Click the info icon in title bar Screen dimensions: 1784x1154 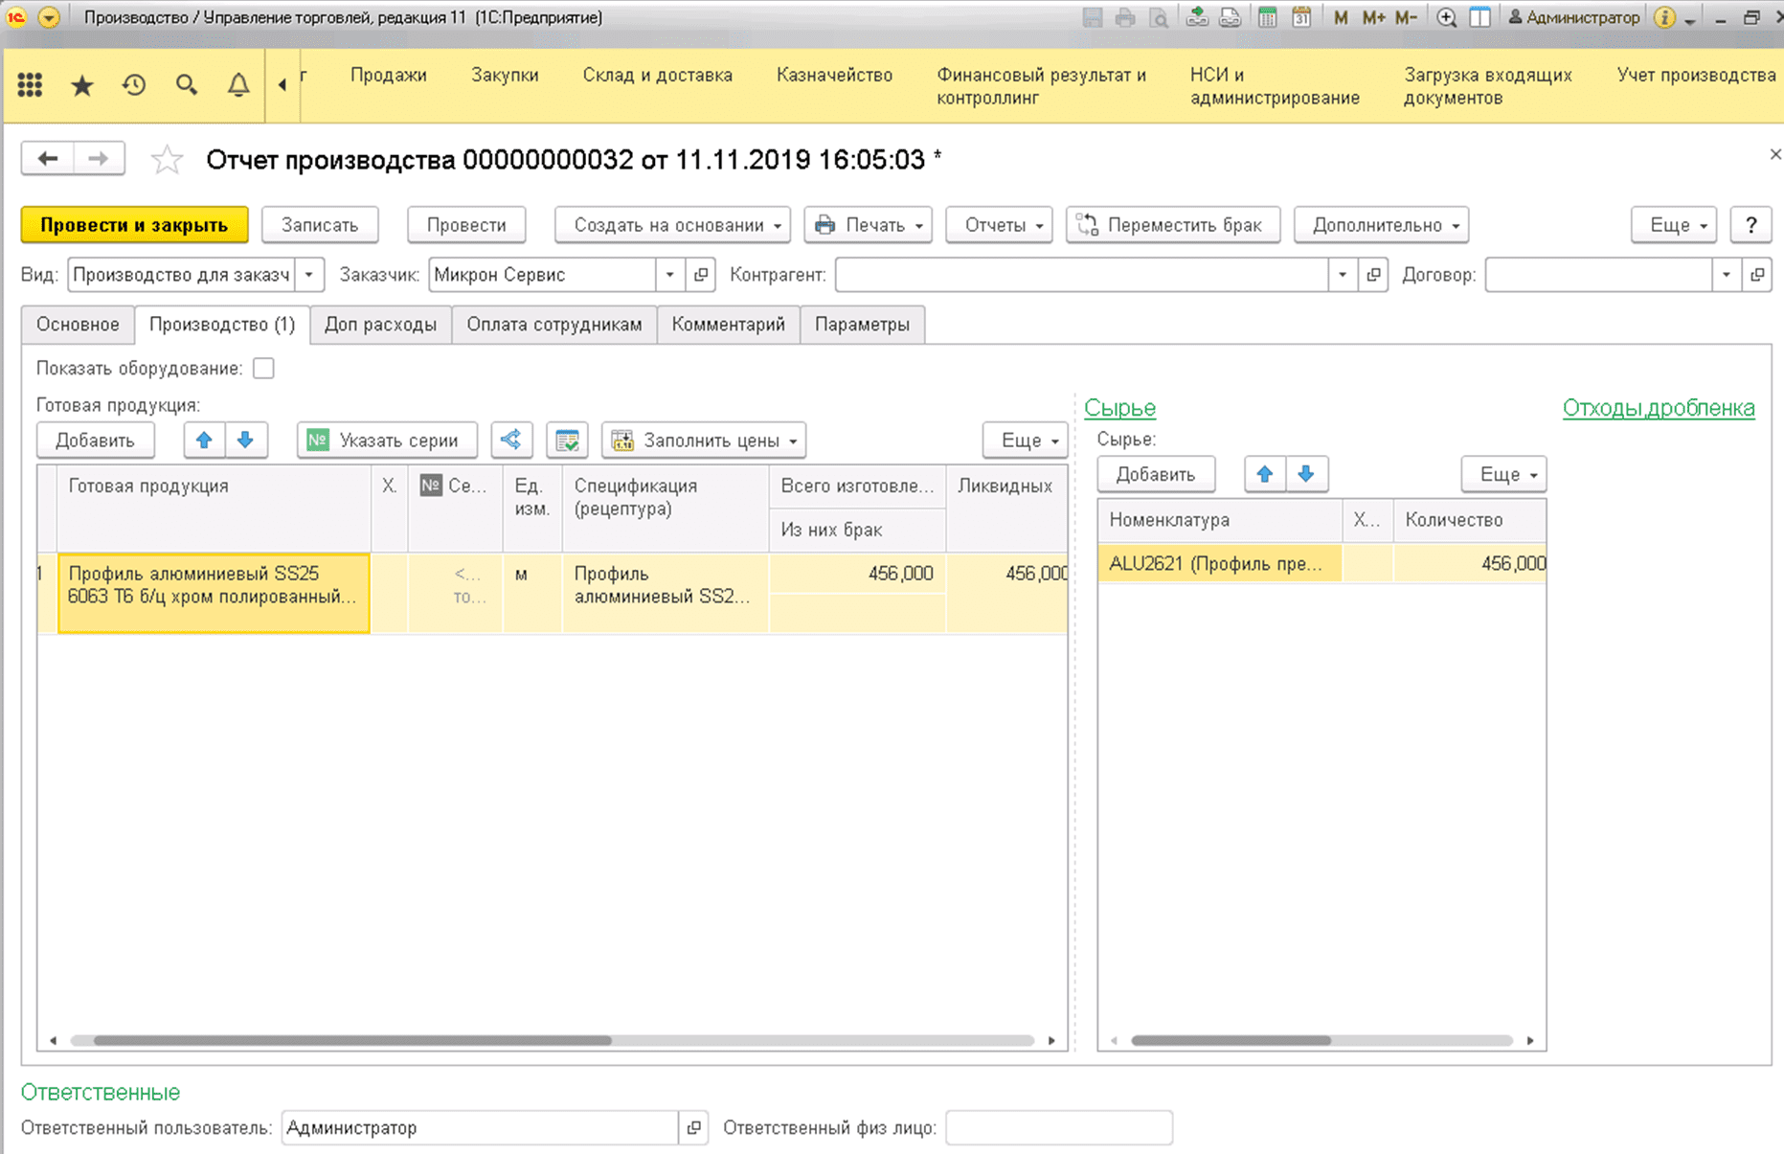pos(1664,17)
